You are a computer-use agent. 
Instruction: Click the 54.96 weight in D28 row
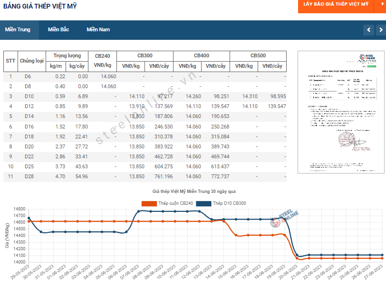pyautogui.click(x=81, y=176)
